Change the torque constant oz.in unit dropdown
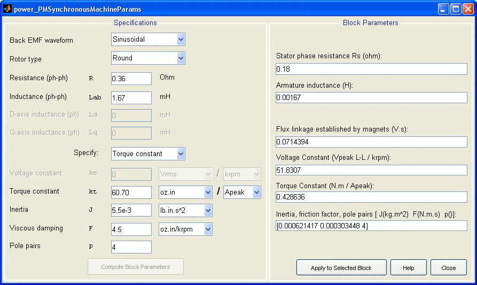 (x=186, y=192)
